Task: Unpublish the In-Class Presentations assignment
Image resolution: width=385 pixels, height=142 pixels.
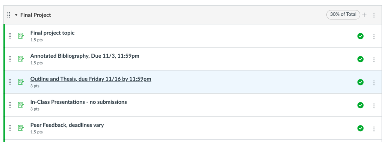Action: pyautogui.click(x=360, y=105)
